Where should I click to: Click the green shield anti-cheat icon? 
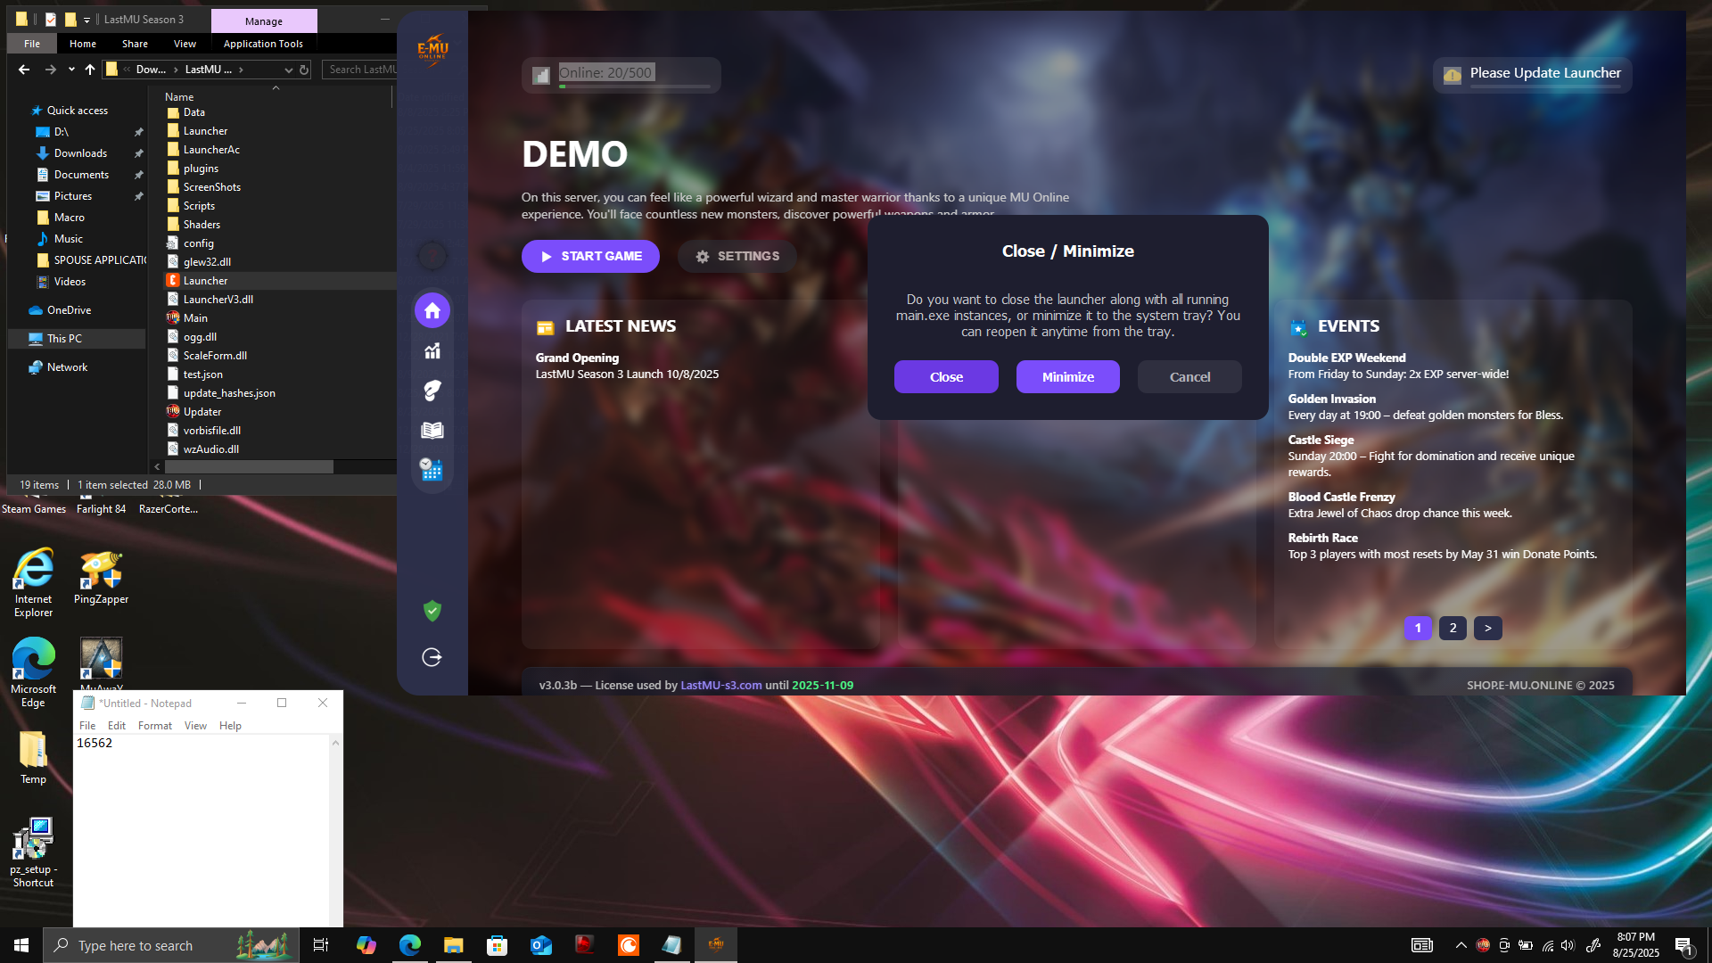(x=432, y=611)
